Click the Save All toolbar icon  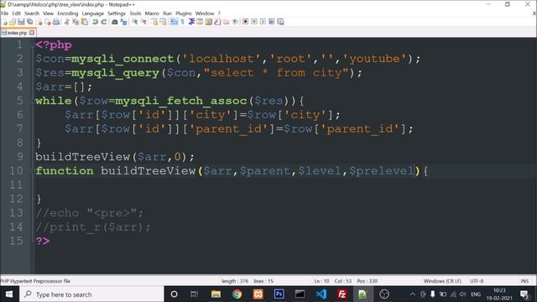[30, 22]
